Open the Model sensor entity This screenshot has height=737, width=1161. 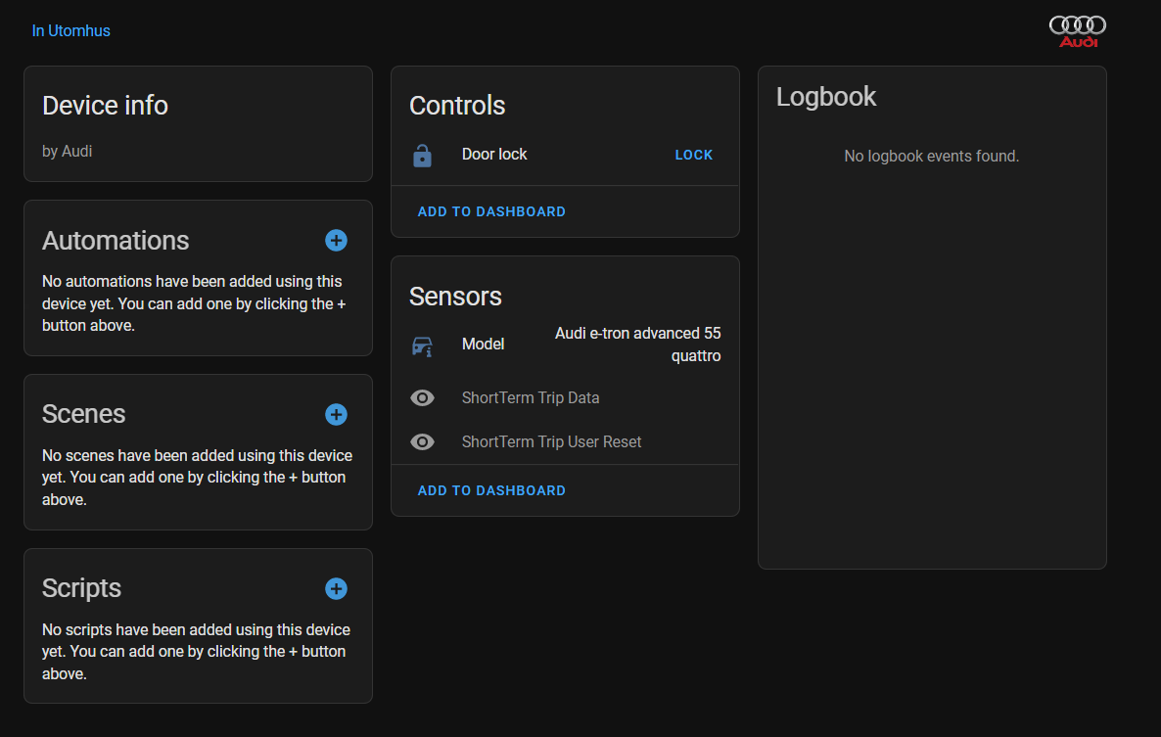pos(565,345)
